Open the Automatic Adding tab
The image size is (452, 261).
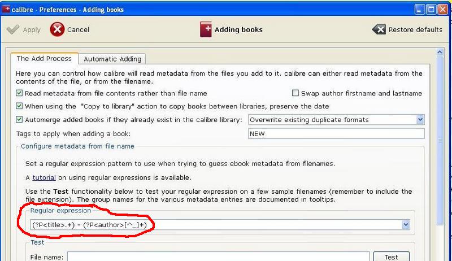click(x=112, y=59)
